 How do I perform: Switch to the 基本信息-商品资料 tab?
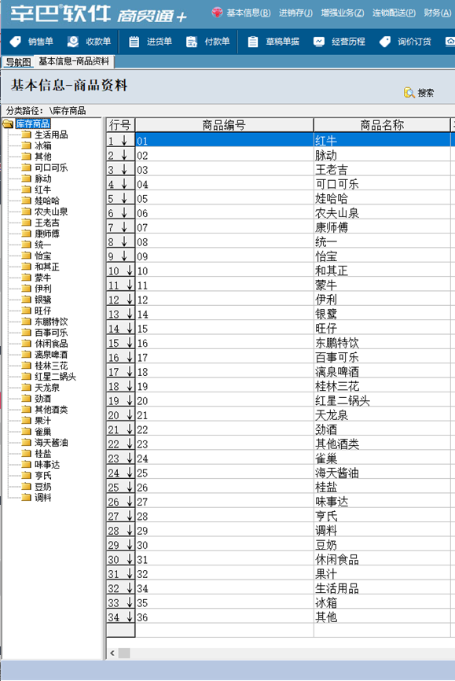coord(74,61)
